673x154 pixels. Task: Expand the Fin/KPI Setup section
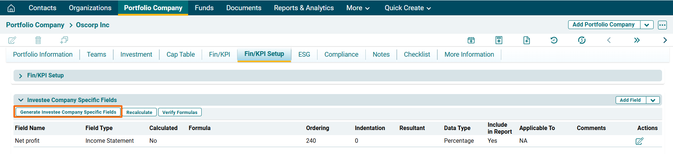pyautogui.click(x=21, y=76)
